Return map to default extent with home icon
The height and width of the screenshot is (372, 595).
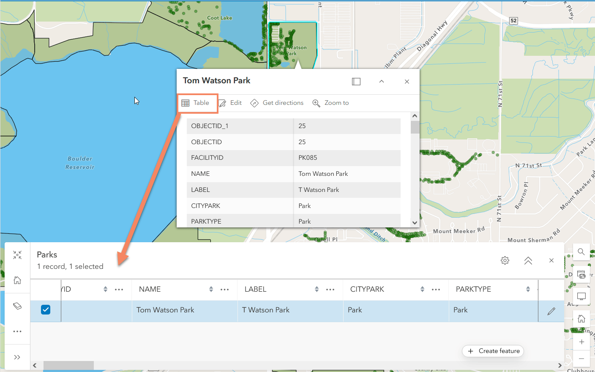(x=581, y=318)
